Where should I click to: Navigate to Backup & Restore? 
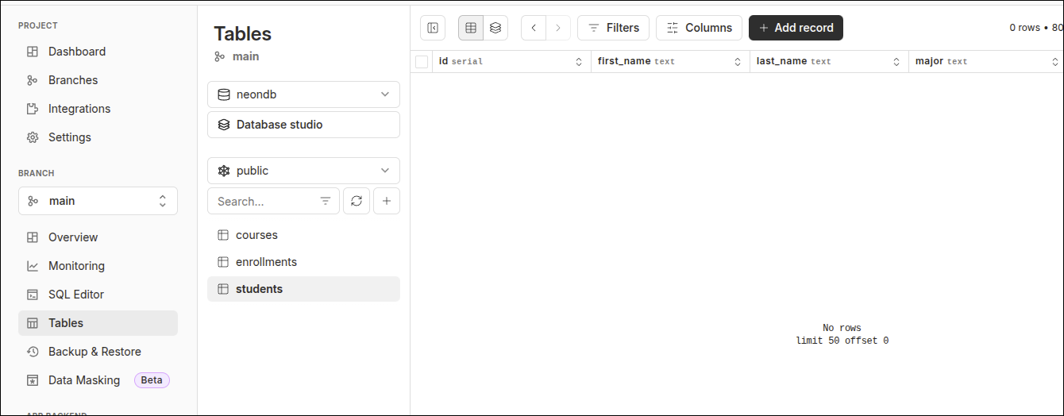click(94, 352)
